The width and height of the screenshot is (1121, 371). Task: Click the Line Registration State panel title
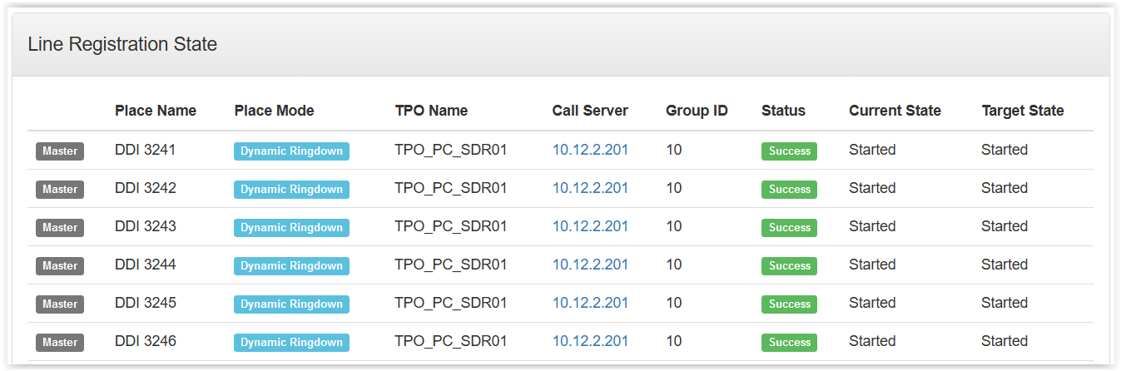(122, 44)
